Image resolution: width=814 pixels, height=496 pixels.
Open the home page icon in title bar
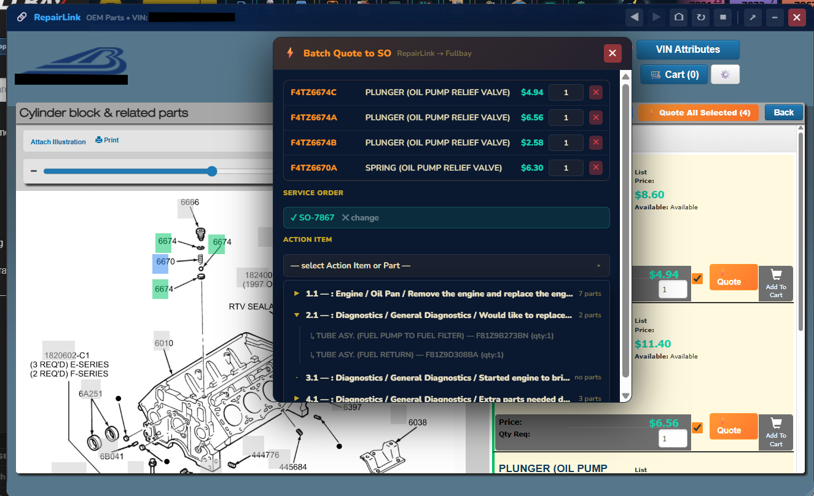pos(678,17)
